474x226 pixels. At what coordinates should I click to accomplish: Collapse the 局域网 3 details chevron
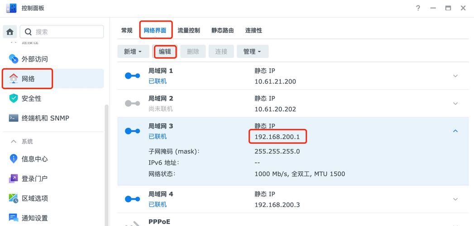[x=455, y=131]
